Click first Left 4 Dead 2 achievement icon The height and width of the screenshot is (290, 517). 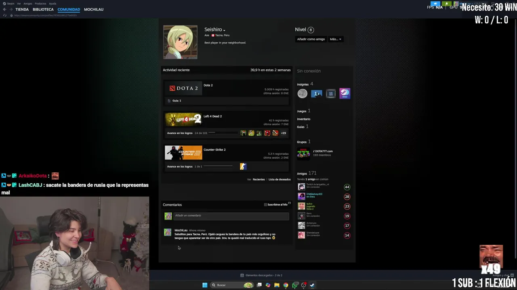[243, 133]
